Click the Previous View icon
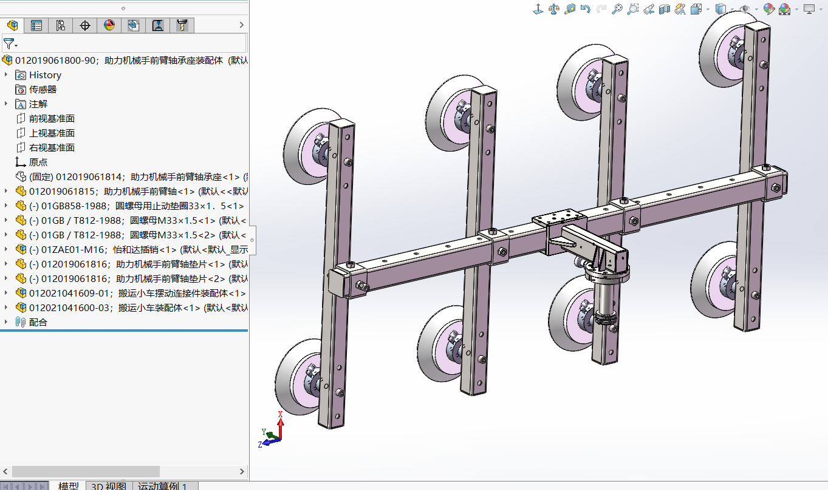This screenshot has height=490, width=828. (x=649, y=9)
